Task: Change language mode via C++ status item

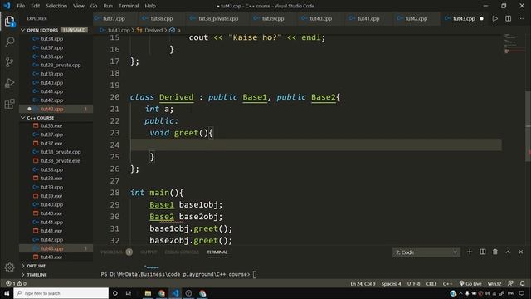Action: coord(447,283)
